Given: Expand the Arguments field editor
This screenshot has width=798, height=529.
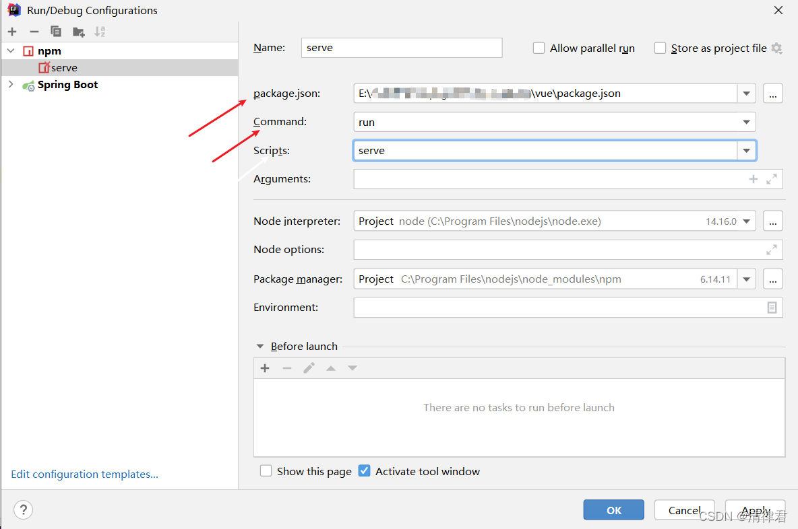Looking at the screenshot, I should click(772, 179).
